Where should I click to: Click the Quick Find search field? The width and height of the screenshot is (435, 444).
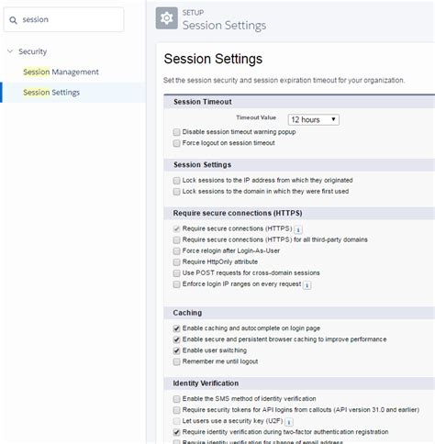click(x=64, y=20)
